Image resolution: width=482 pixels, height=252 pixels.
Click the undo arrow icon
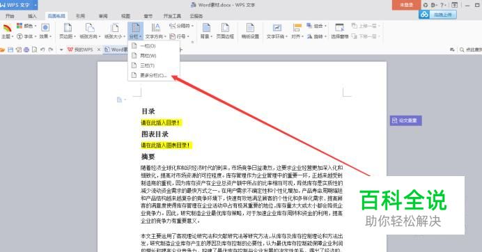pyautogui.click(x=42, y=49)
